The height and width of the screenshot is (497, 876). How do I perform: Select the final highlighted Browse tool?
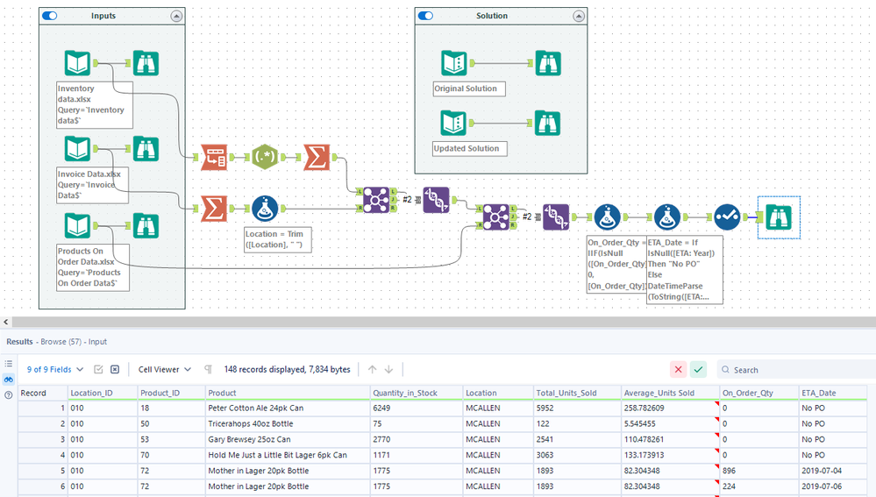click(779, 217)
